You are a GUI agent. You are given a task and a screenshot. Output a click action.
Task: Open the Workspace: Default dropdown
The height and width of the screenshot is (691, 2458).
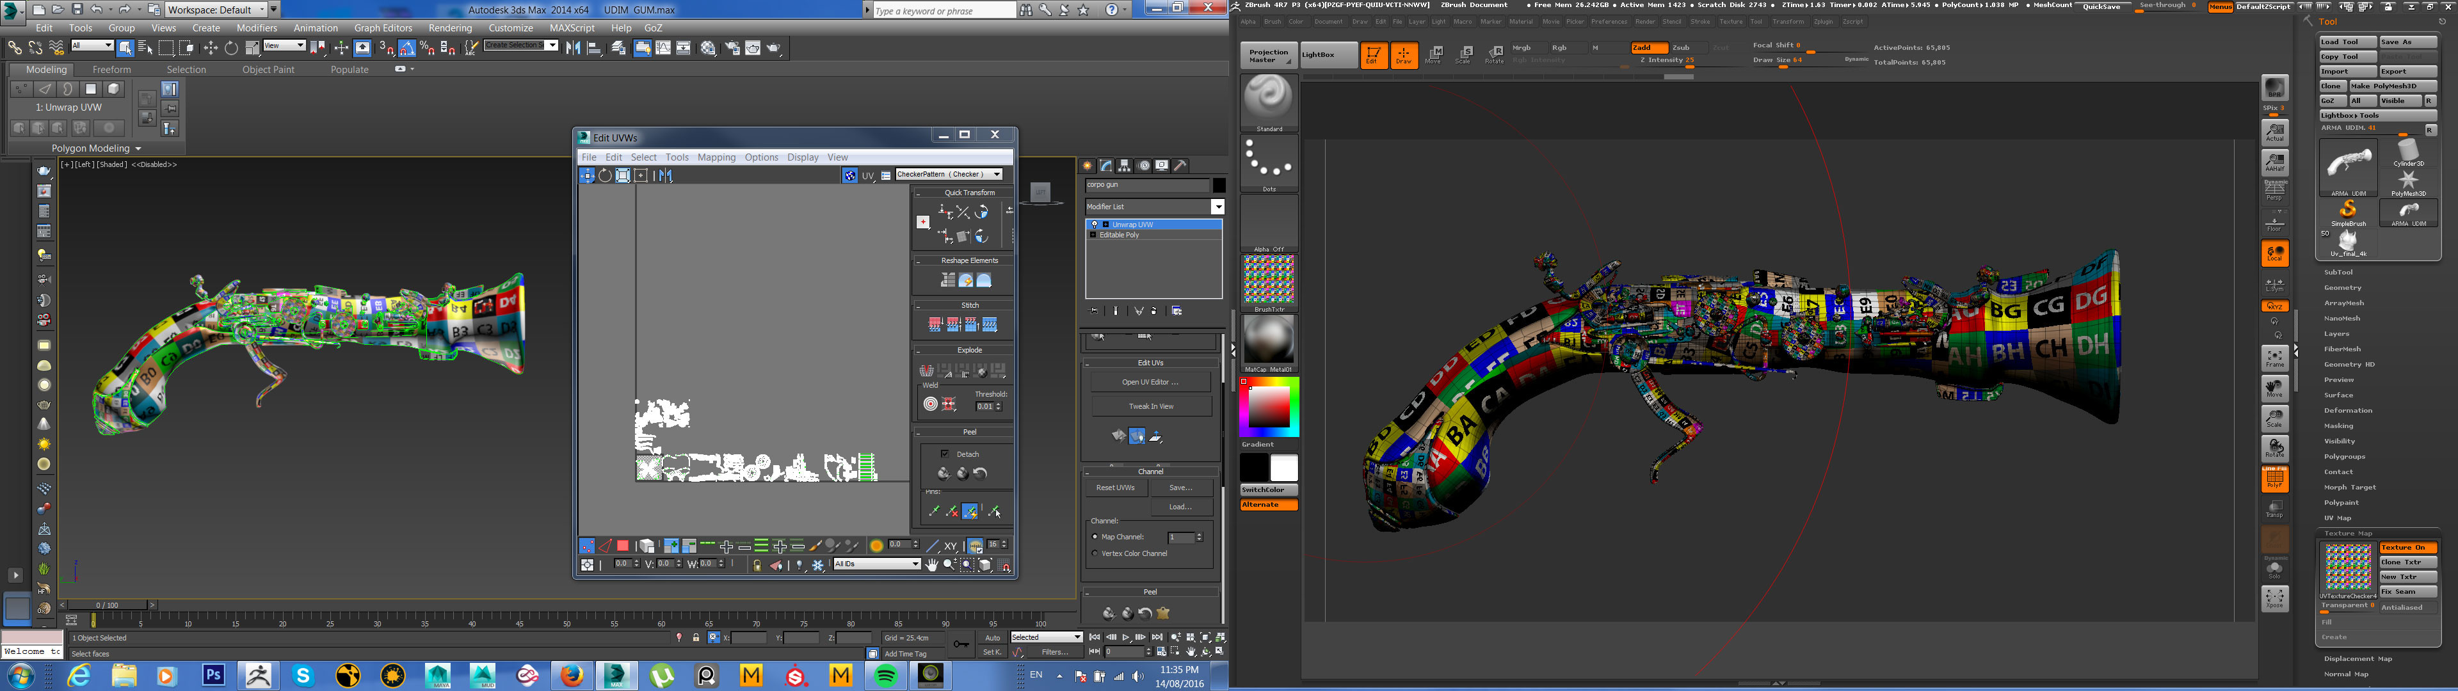(x=216, y=10)
